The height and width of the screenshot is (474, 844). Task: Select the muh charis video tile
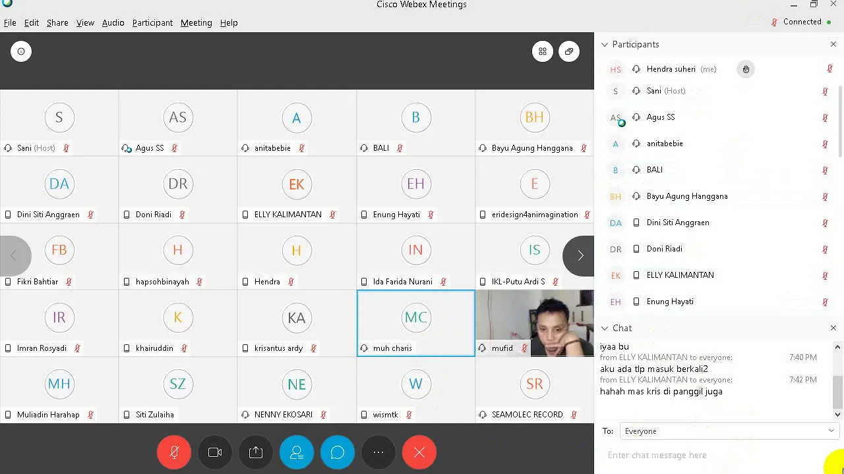point(415,323)
